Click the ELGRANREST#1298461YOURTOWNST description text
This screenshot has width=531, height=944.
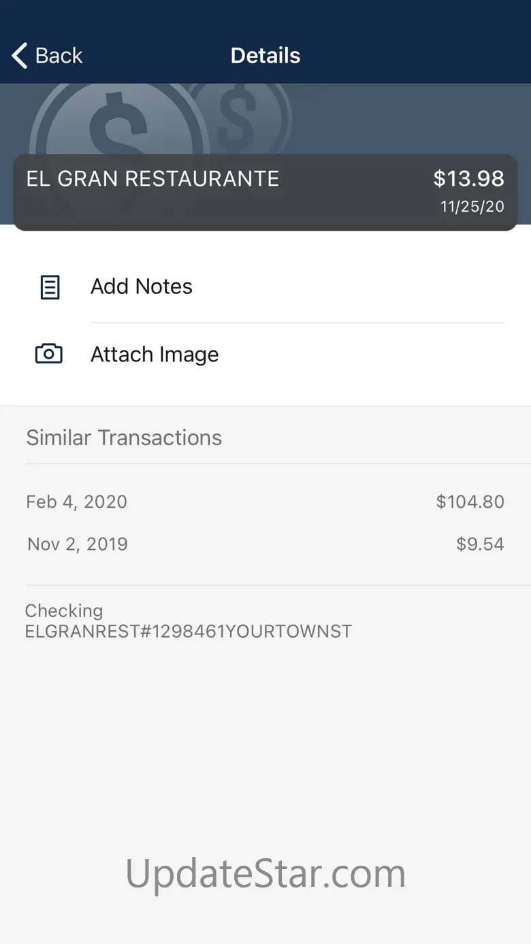[x=189, y=632]
